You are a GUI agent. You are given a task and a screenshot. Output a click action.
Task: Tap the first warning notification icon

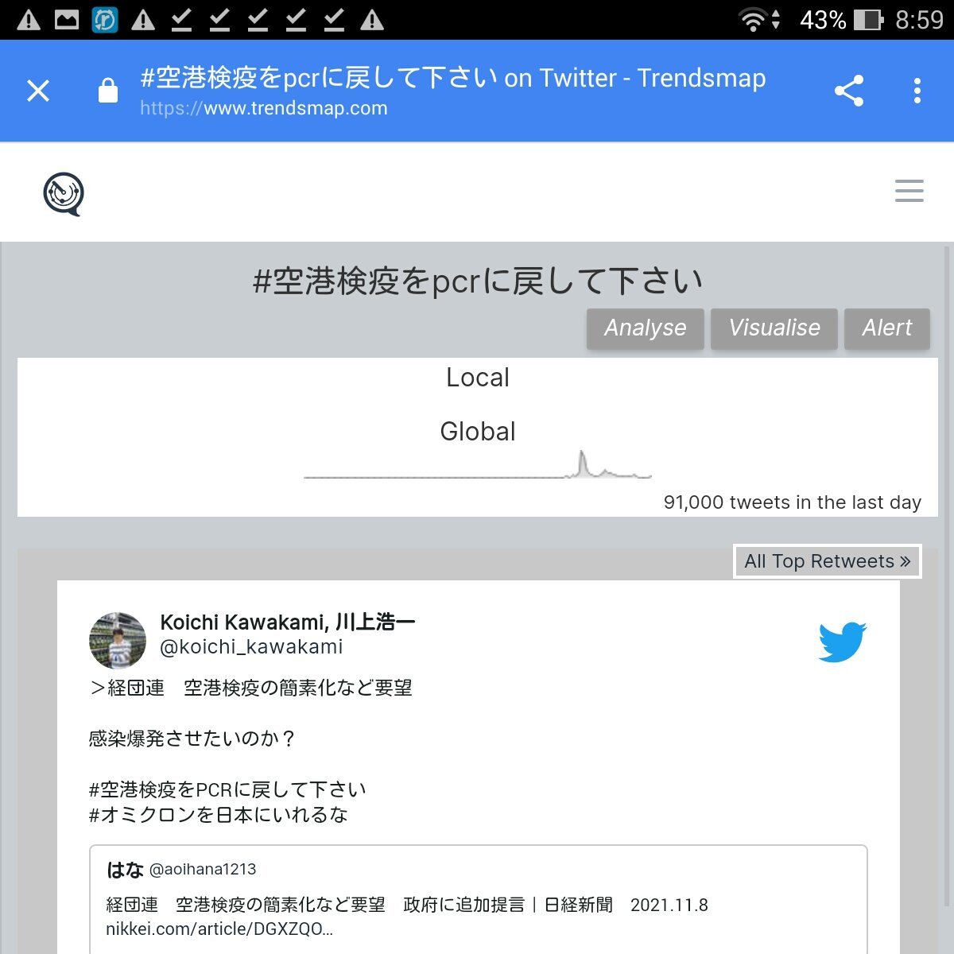click(29, 19)
